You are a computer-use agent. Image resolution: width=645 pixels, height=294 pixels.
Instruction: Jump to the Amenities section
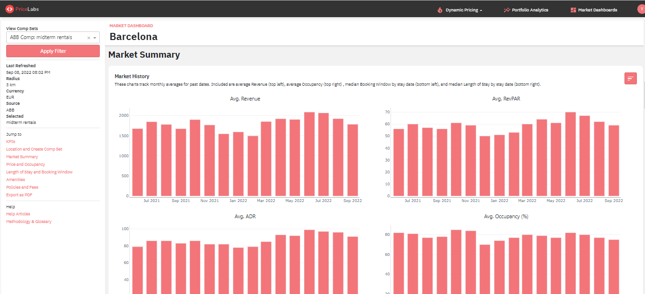tap(15, 180)
